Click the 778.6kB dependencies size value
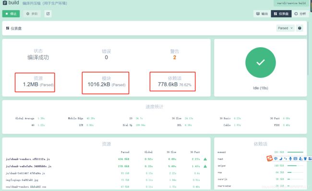 pos(168,84)
